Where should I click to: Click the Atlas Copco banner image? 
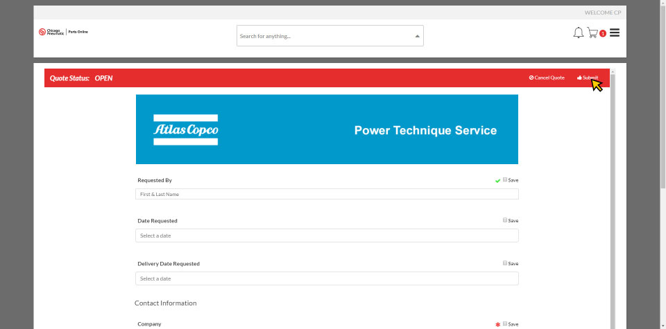tap(327, 130)
